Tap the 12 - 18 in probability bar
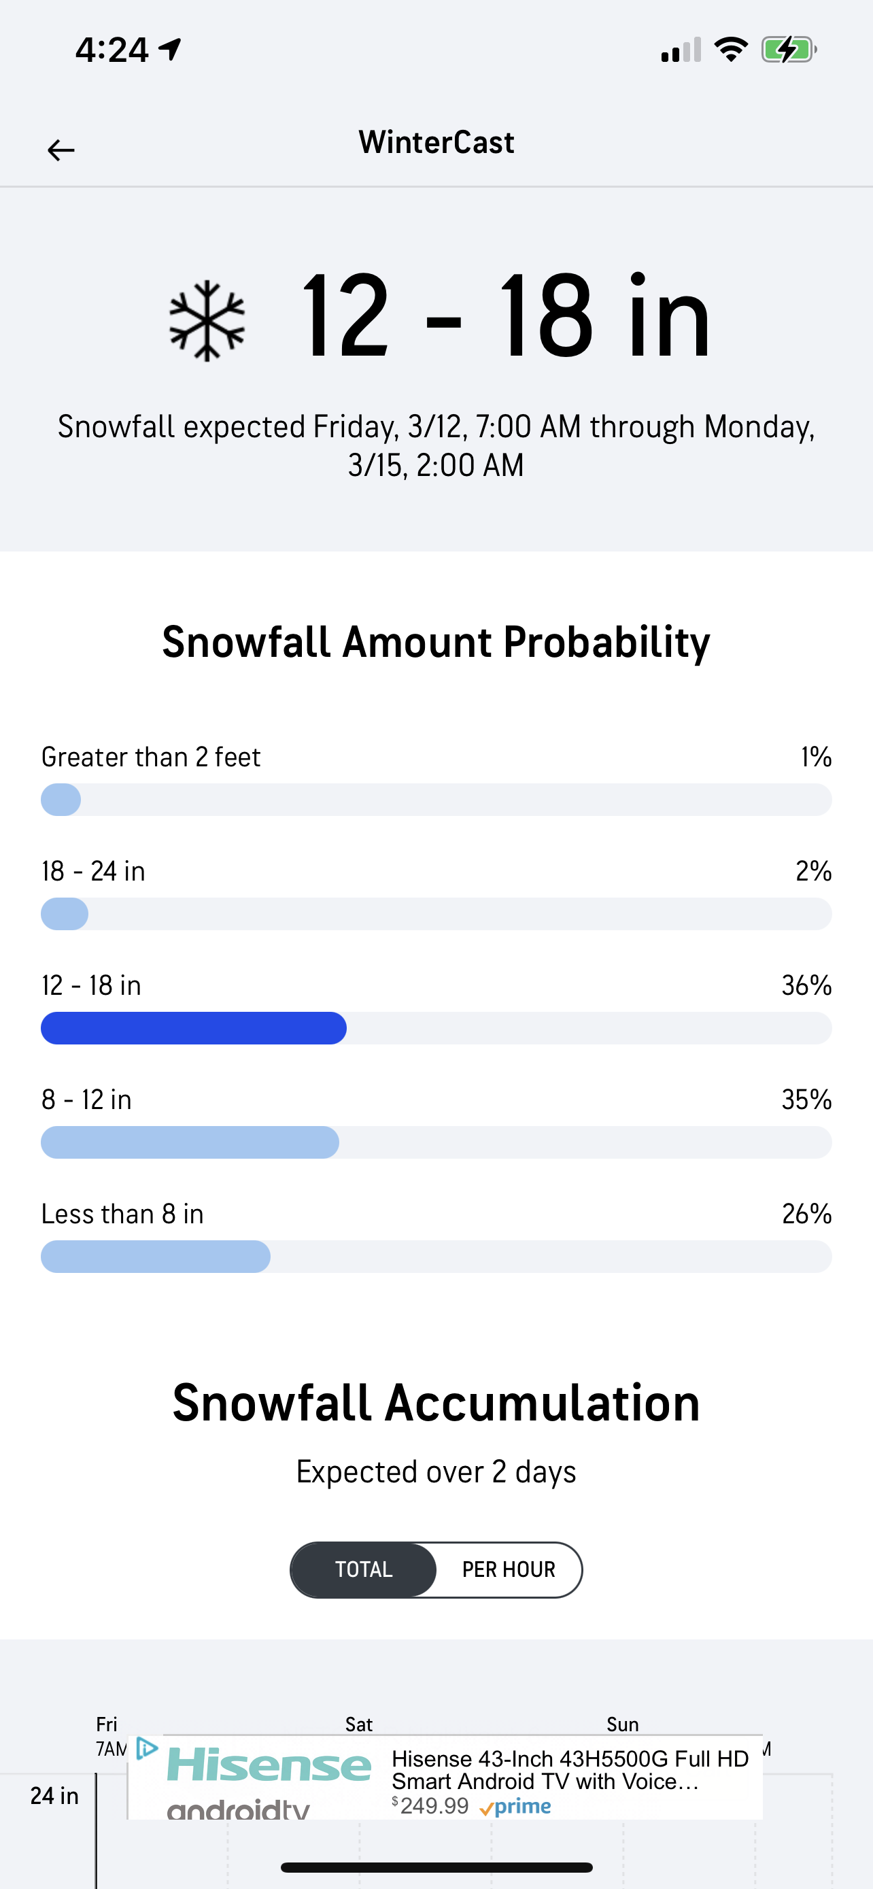The height and width of the screenshot is (1889, 873). coord(435,1028)
